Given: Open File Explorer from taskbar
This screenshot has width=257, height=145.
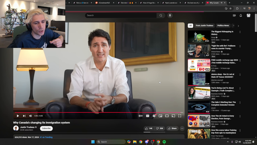Looking at the screenshot, I should (135, 142).
